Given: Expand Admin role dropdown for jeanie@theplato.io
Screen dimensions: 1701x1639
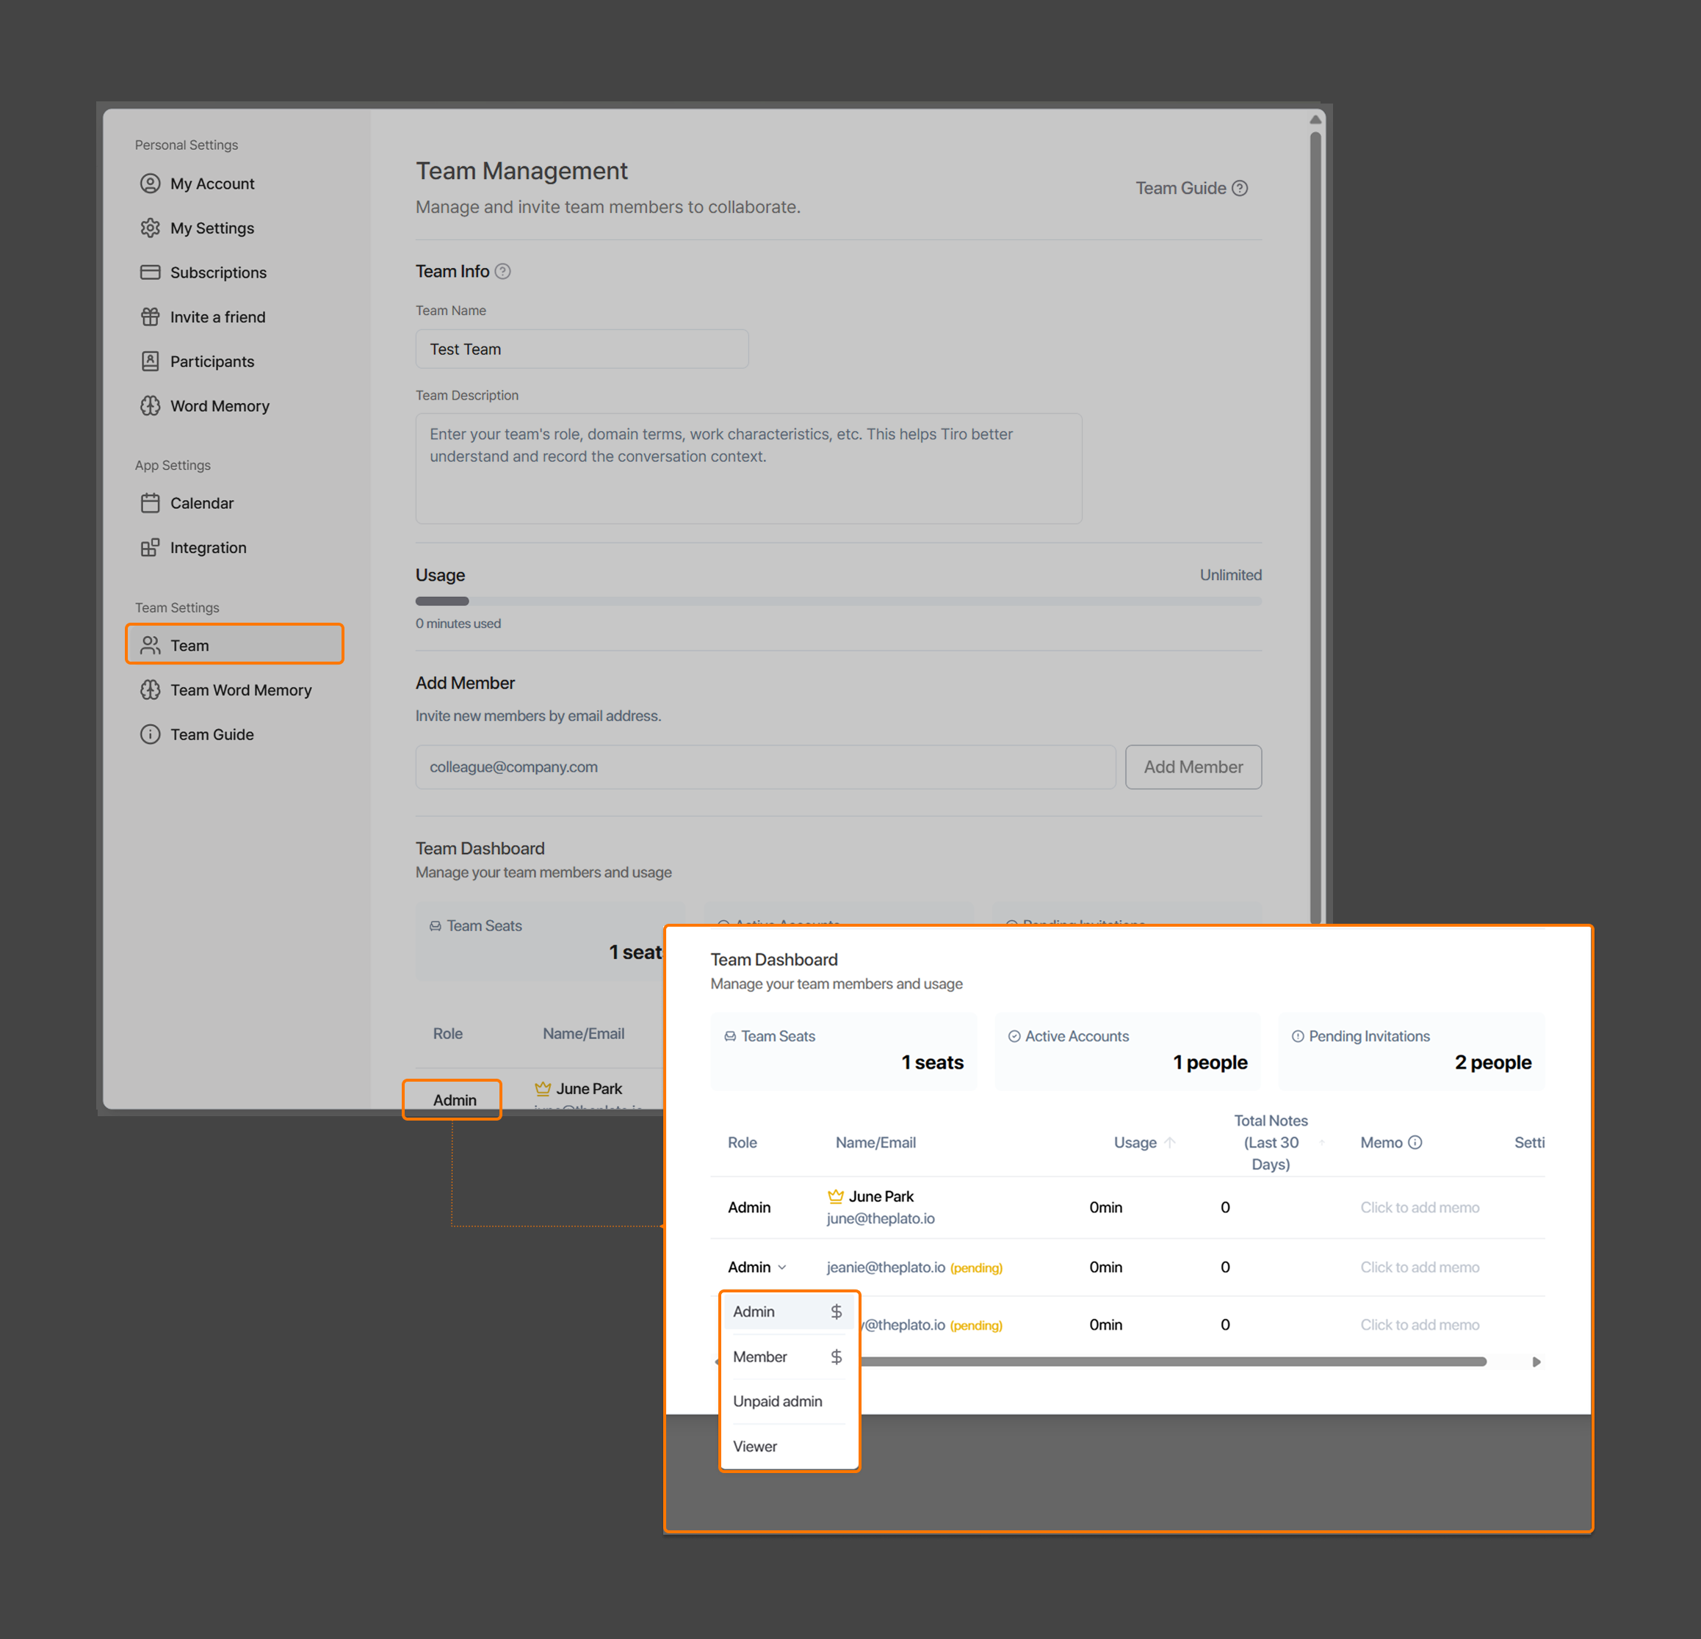Looking at the screenshot, I should pos(756,1267).
